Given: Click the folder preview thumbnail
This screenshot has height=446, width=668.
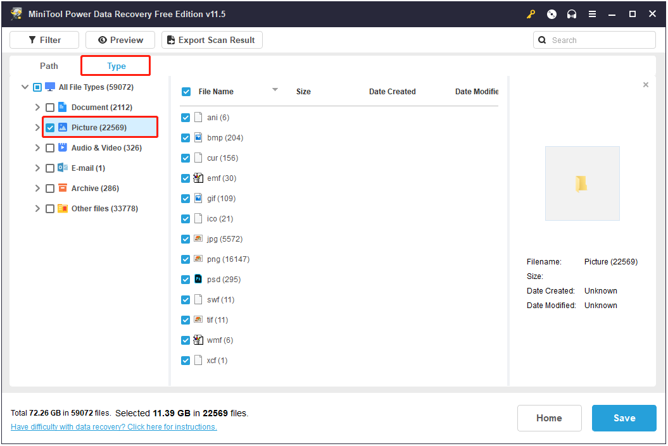Looking at the screenshot, I should coord(582,183).
